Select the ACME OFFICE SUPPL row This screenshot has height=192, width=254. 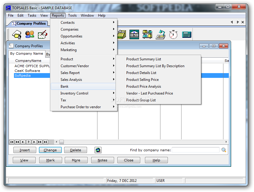point(32,66)
